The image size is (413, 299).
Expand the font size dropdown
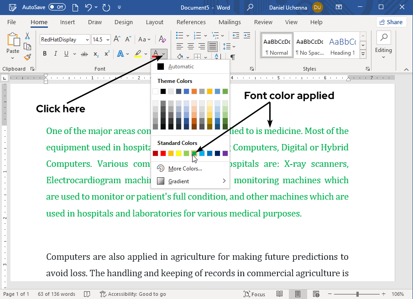coord(108,40)
